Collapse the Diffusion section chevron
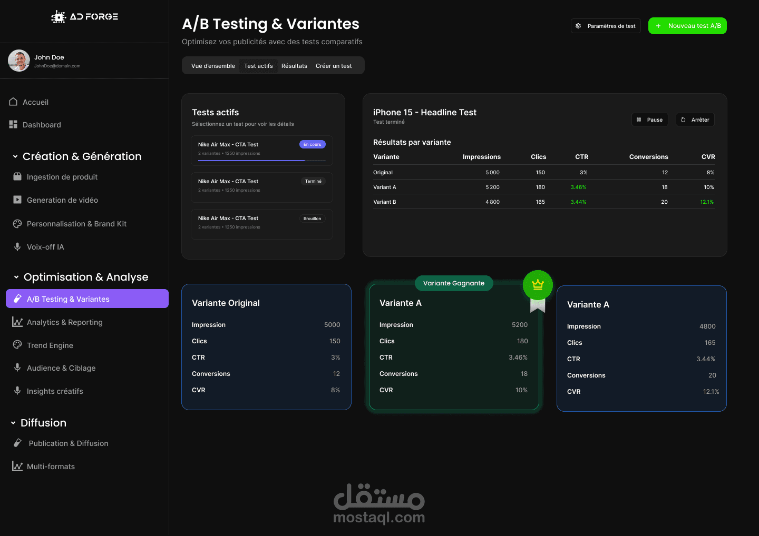The width and height of the screenshot is (759, 536). pyautogui.click(x=13, y=423)
